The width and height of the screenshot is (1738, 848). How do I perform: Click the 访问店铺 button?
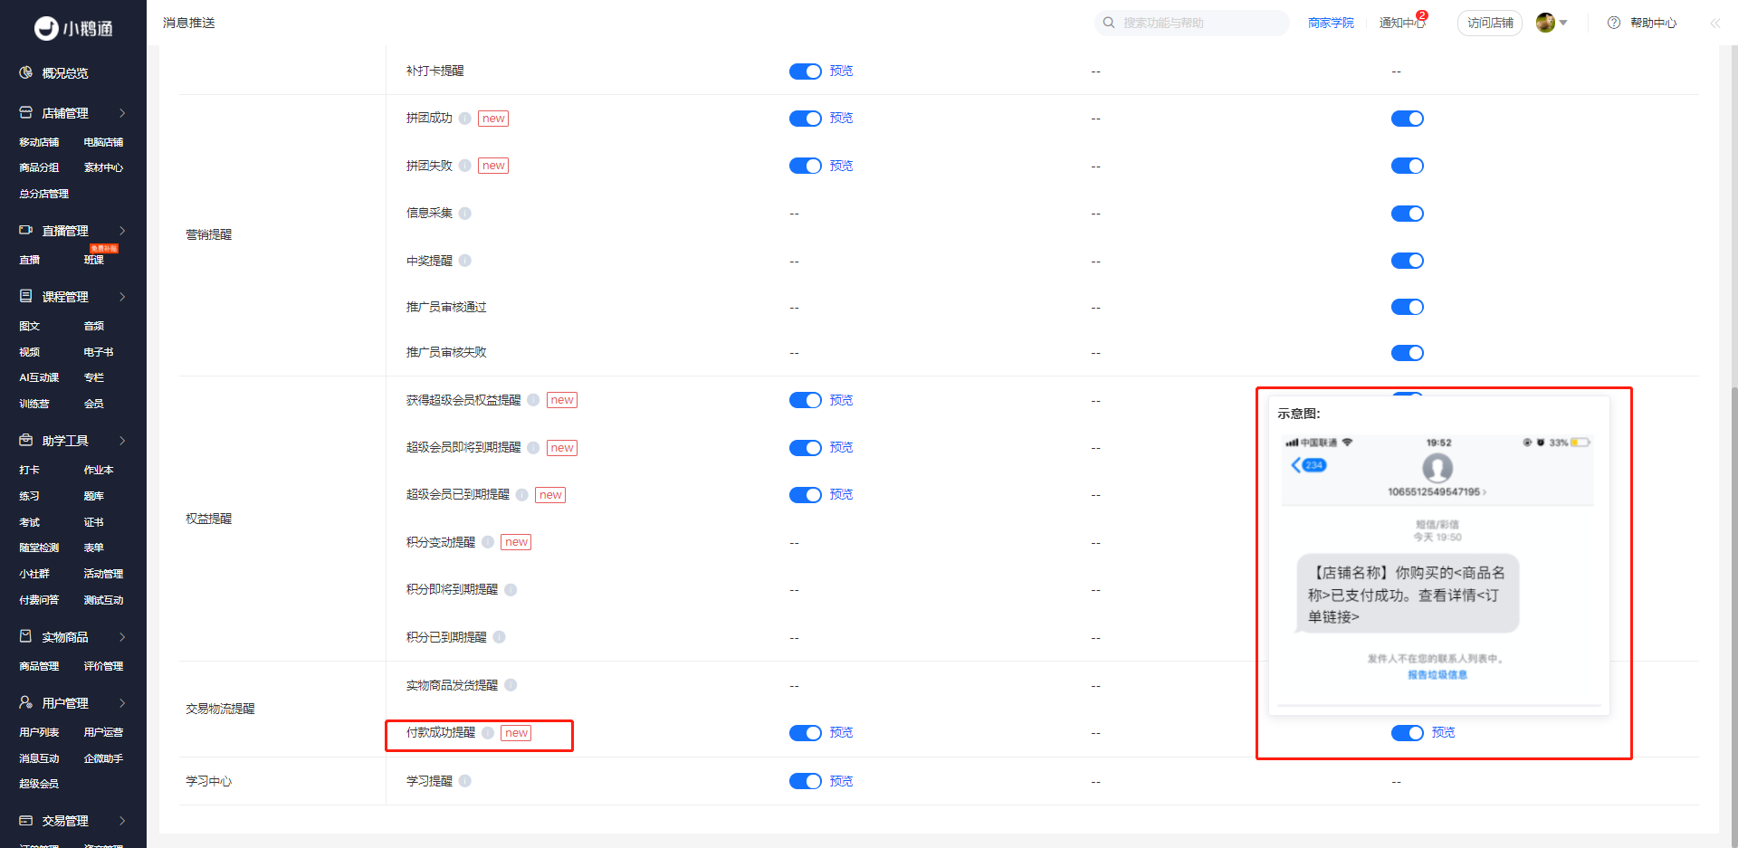[x=1490, y=23]
